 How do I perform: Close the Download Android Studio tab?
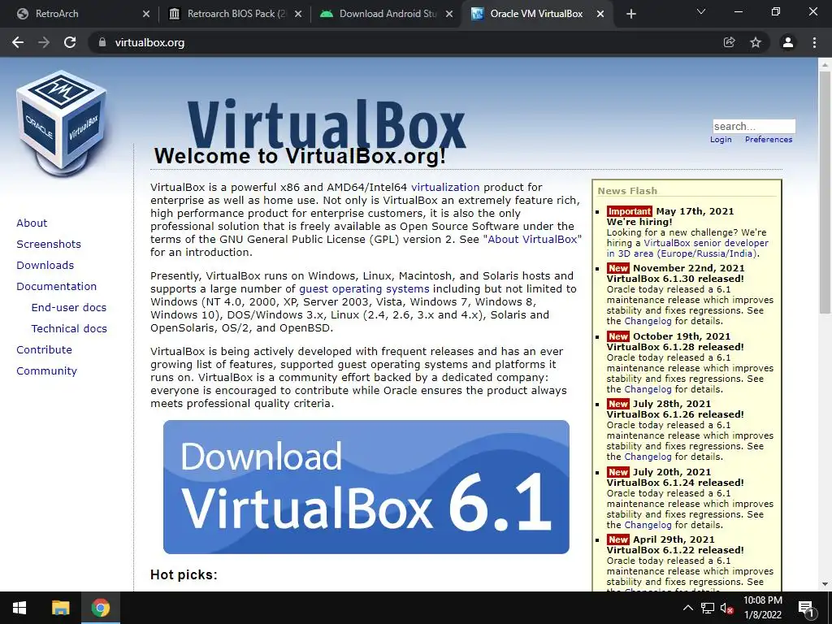449,14
